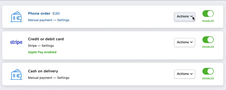Expand Actions menu for Credit or debit card

click(x=185, y=42)
